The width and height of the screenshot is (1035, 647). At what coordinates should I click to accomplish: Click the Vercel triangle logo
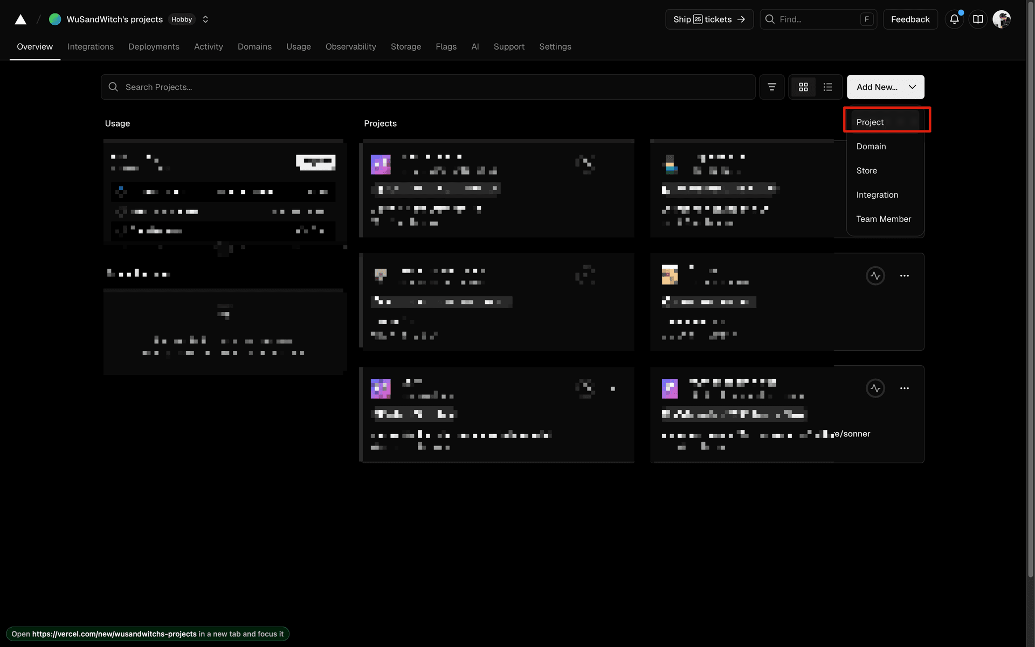pos(20,19)
